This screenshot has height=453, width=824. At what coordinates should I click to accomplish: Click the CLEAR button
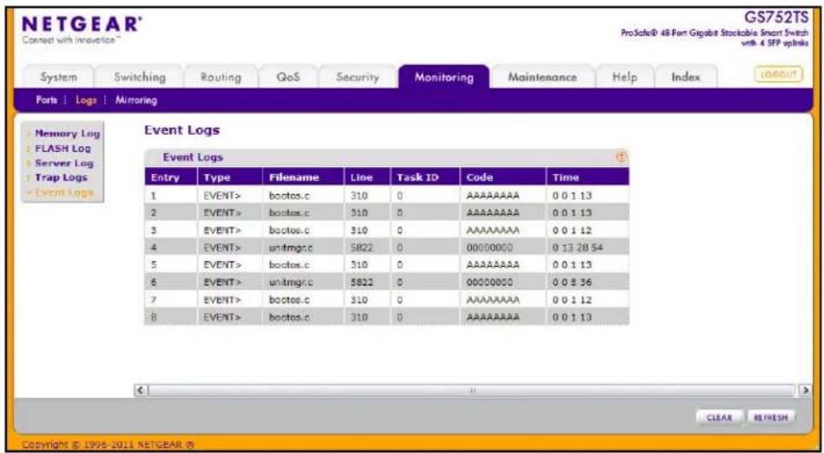(x=720, y=417)
